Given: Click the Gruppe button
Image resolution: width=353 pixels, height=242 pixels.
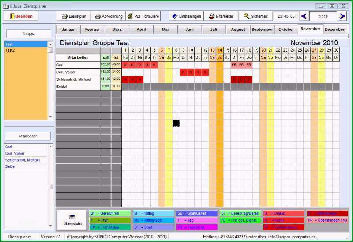Looking at the screenshot, I should (x=28, y=34).
